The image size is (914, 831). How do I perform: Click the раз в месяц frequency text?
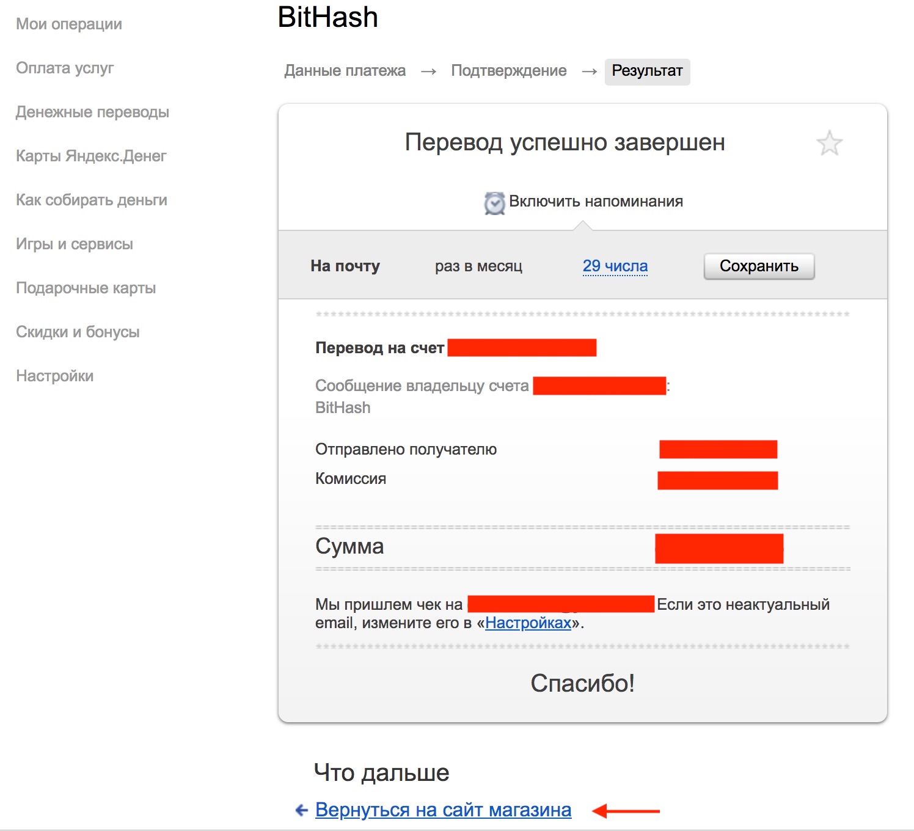pos(478,266)
